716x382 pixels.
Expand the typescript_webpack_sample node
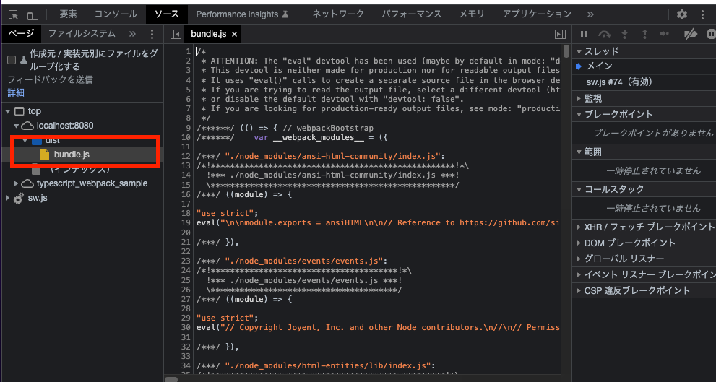pos(17,183)
